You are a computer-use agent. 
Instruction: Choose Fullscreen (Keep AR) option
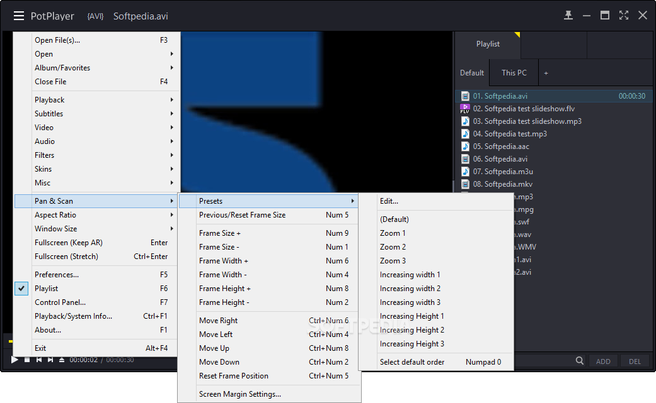coord(97,243)
